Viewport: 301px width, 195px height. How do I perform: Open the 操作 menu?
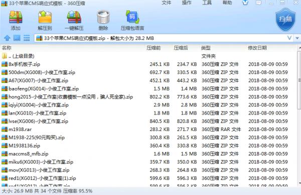187,2
